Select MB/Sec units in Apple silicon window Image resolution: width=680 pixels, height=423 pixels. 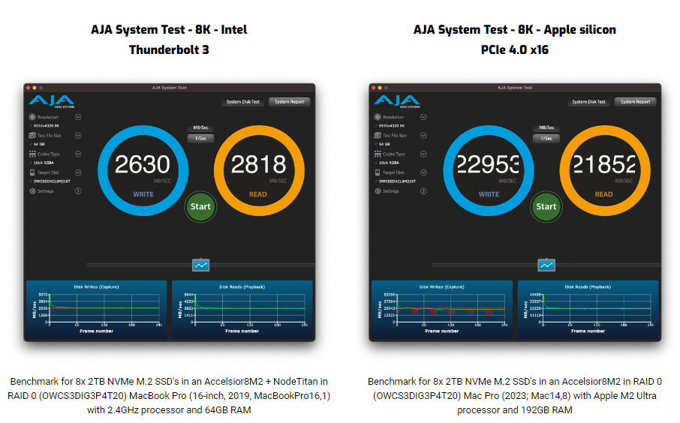tap(546, 127)
